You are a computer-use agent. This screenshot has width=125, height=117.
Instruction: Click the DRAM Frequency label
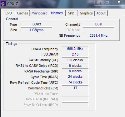[45, 49]
